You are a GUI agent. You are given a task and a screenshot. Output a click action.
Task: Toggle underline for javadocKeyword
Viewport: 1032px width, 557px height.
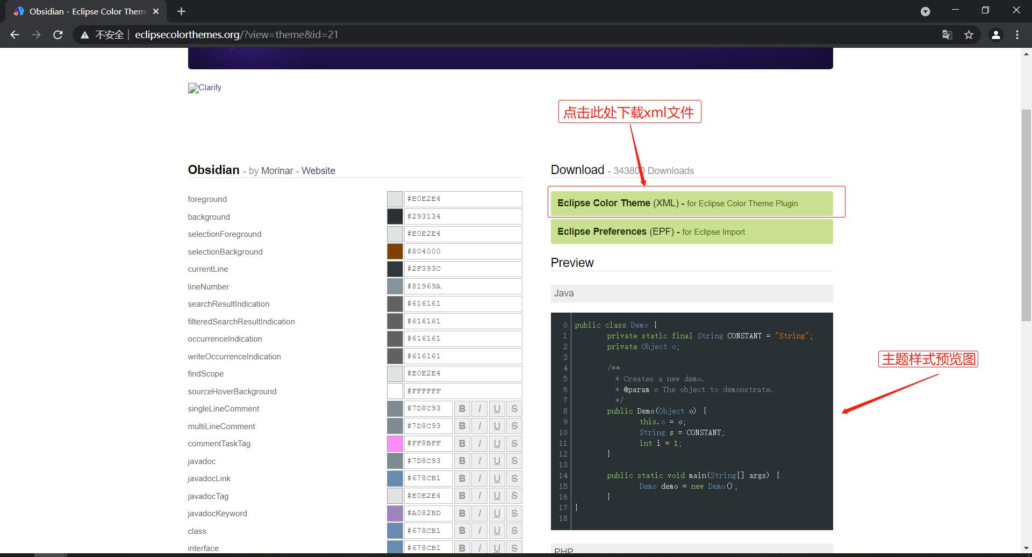[497, 513]
